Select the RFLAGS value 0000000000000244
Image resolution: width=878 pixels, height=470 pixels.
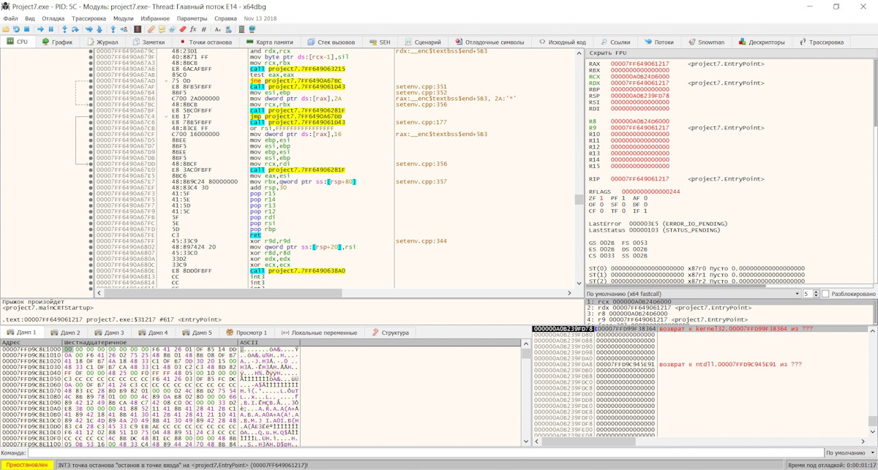click(651, 192)
